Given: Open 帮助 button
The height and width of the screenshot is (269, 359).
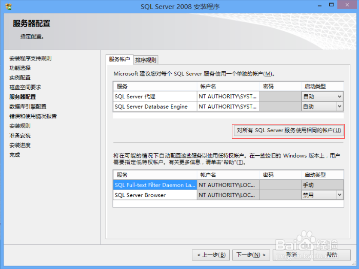Looking at the screenshot, I should click(332, 255).
